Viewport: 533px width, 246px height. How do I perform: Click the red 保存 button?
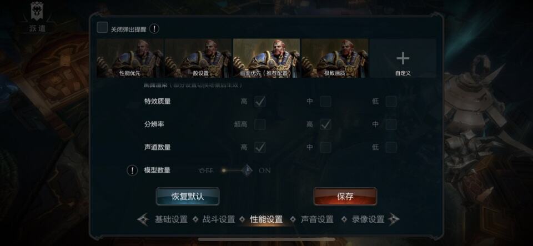(x=345, y=197)
